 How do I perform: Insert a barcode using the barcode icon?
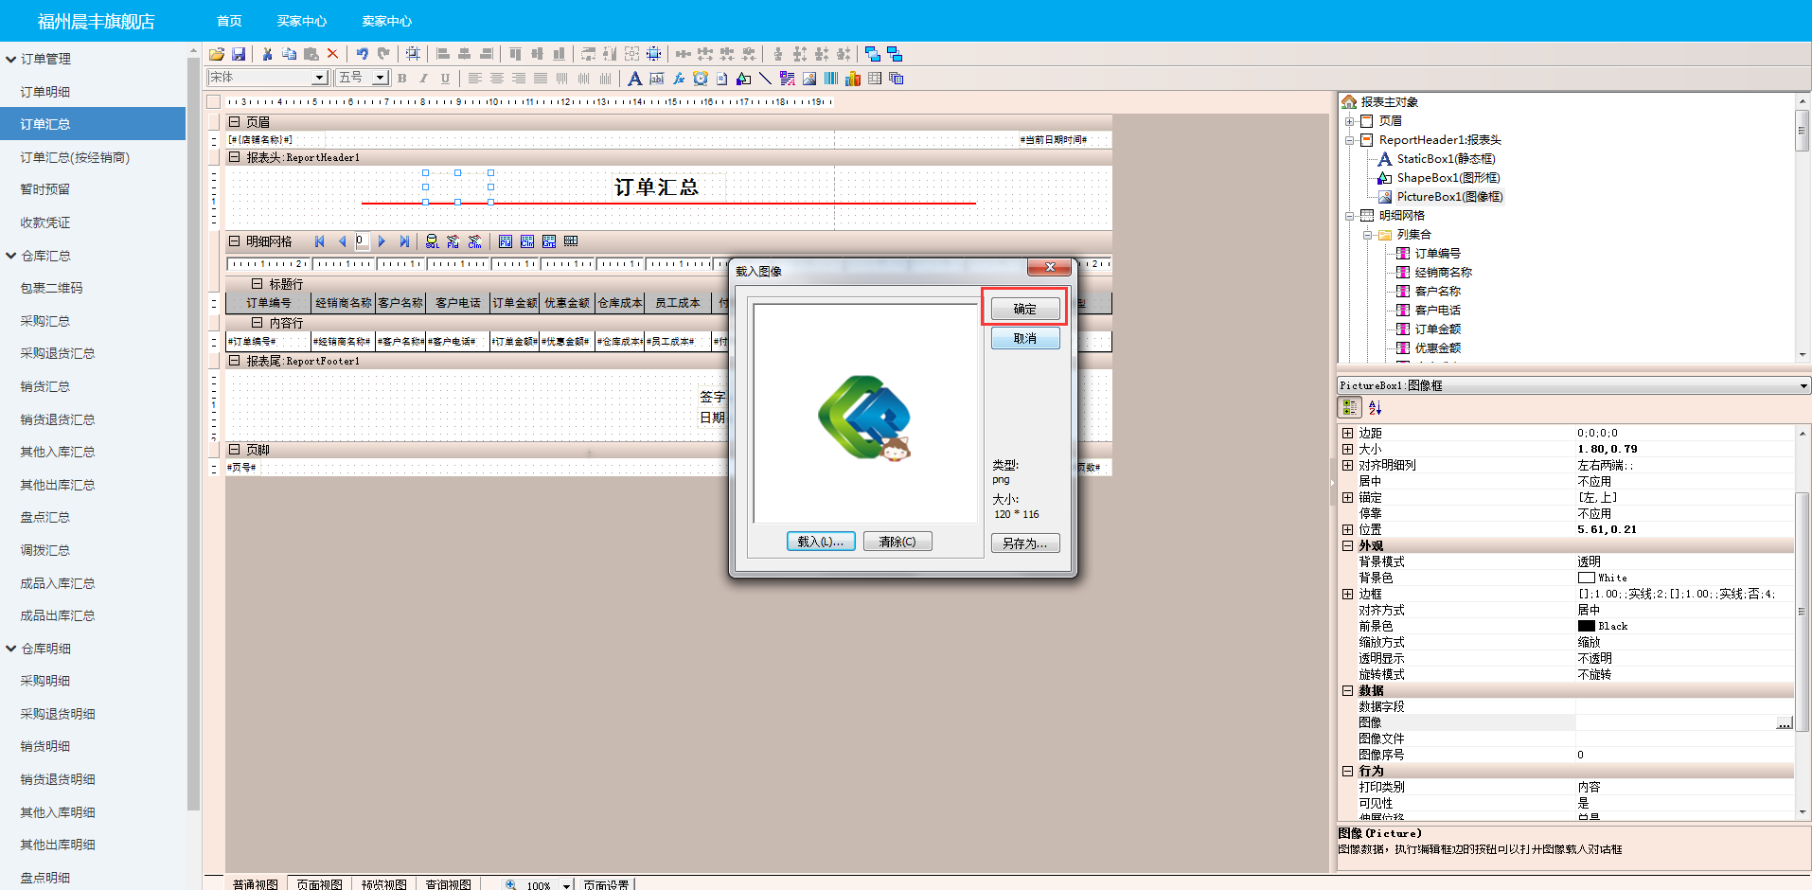tap(831, 79)
